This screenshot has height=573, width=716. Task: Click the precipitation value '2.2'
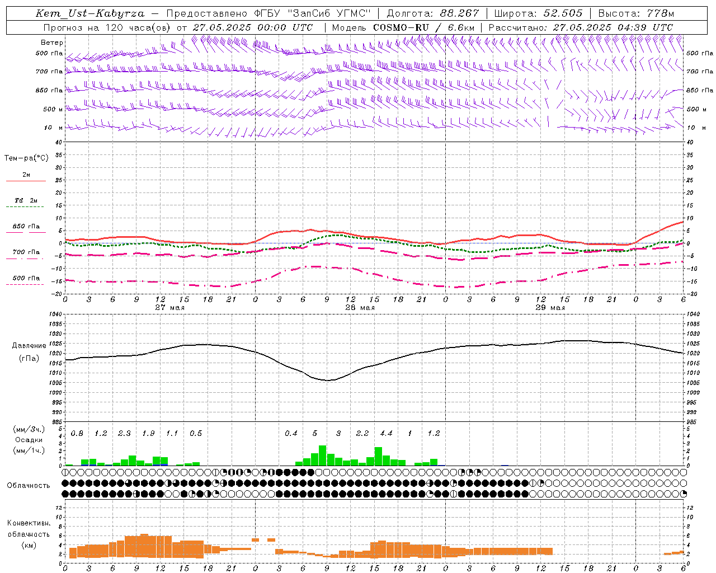[362, 434]
